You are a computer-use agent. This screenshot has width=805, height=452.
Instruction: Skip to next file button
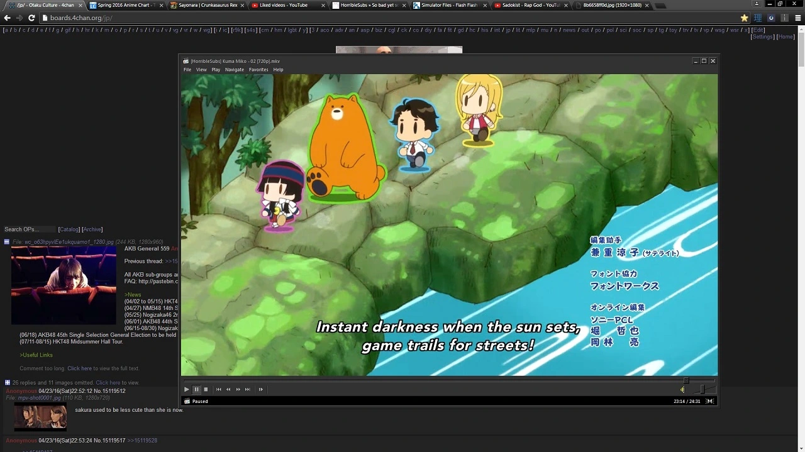click(248, 390)
